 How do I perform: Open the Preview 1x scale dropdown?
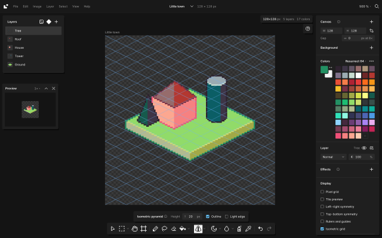click(x=37, y=89)
